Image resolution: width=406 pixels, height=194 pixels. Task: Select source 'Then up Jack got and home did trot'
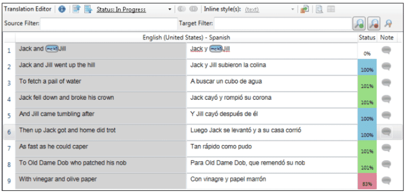(67, 130)
